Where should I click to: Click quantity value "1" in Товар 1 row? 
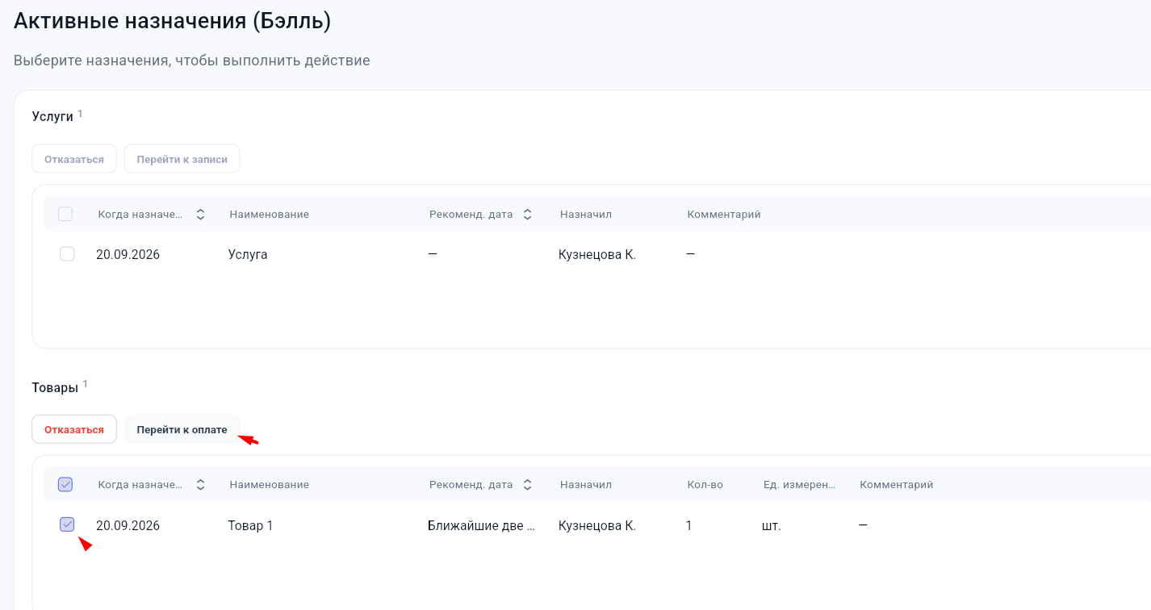689,526
